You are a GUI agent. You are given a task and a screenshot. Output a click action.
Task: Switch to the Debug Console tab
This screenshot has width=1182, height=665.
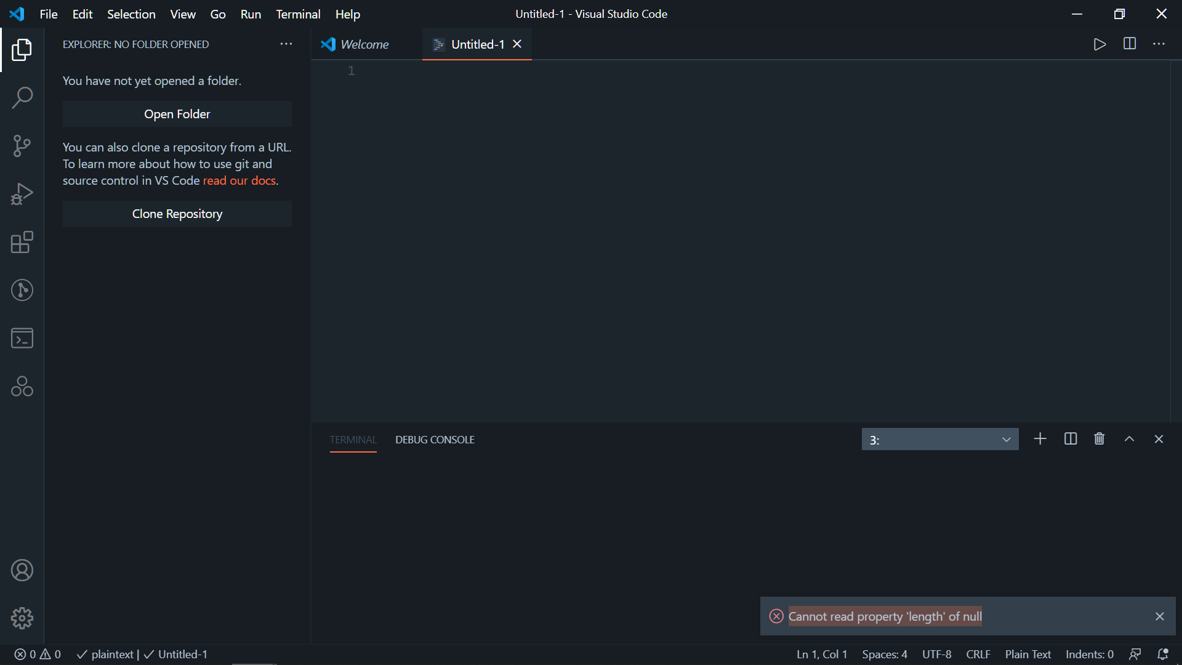click(x=435, y=439)
